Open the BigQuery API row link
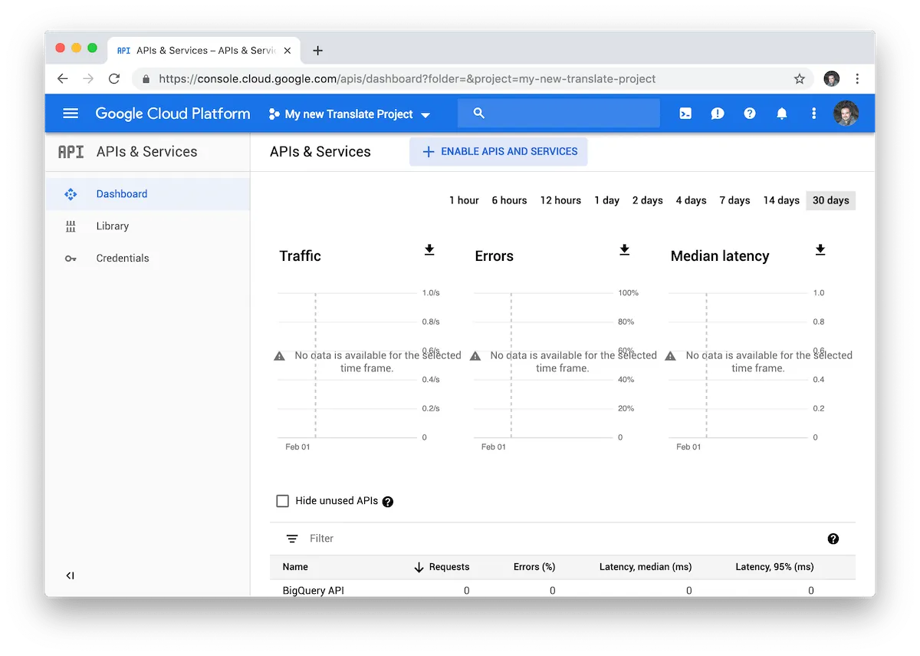This screenshot has width=920, height=656. (313, 591)
